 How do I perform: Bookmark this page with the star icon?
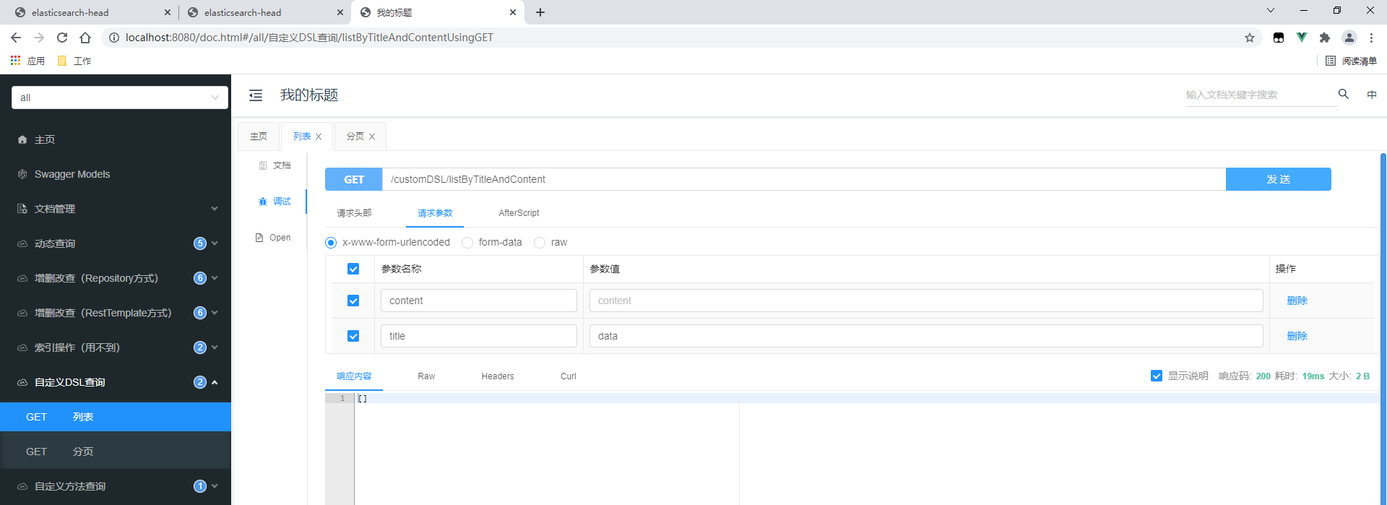tap(1250, 38)
